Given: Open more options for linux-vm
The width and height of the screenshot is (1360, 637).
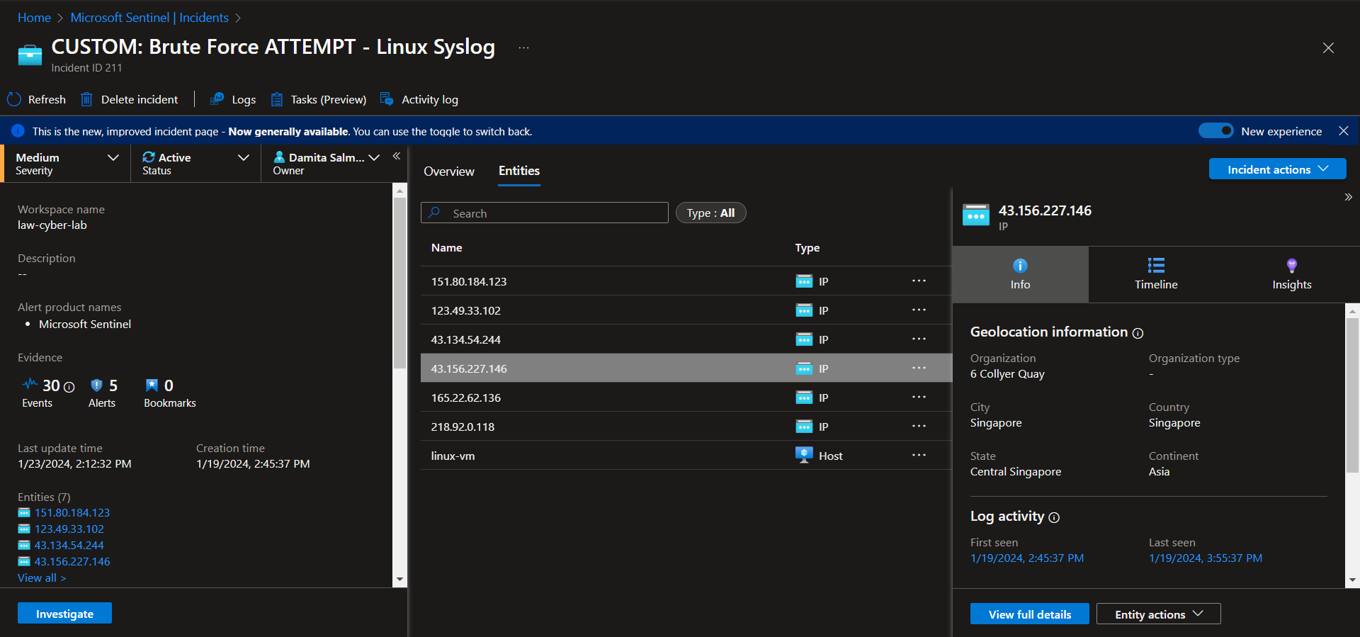Looking at the screenshot, I should click(x=919, y=455).
